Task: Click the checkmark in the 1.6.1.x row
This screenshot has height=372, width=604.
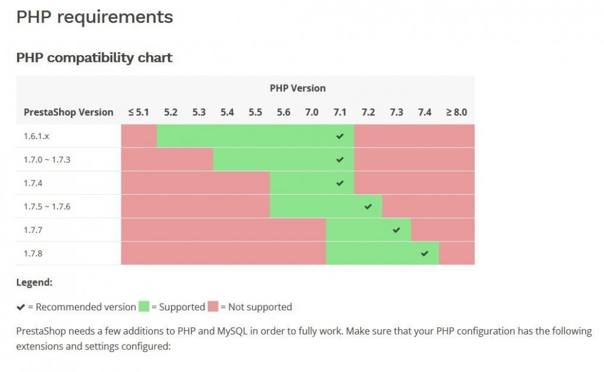Action: [x=339, y=136]
